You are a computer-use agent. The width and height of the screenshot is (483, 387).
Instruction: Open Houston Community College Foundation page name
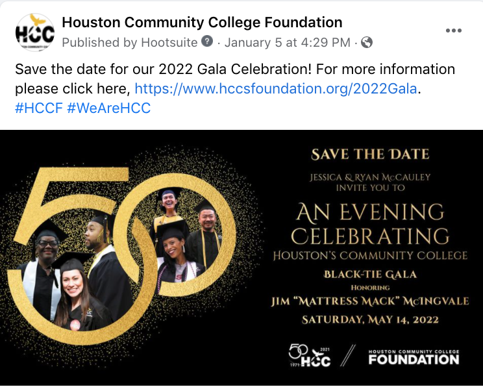[202, 23]
